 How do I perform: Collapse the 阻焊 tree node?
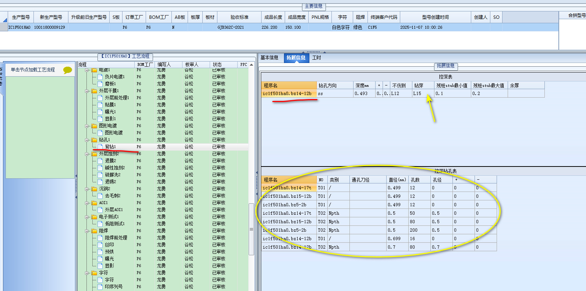click(x=87, y=231)
